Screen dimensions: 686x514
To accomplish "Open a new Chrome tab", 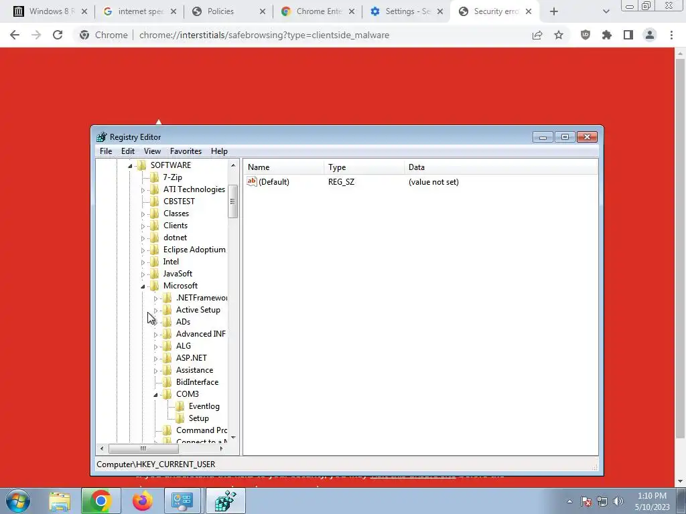I will (554, 11).
